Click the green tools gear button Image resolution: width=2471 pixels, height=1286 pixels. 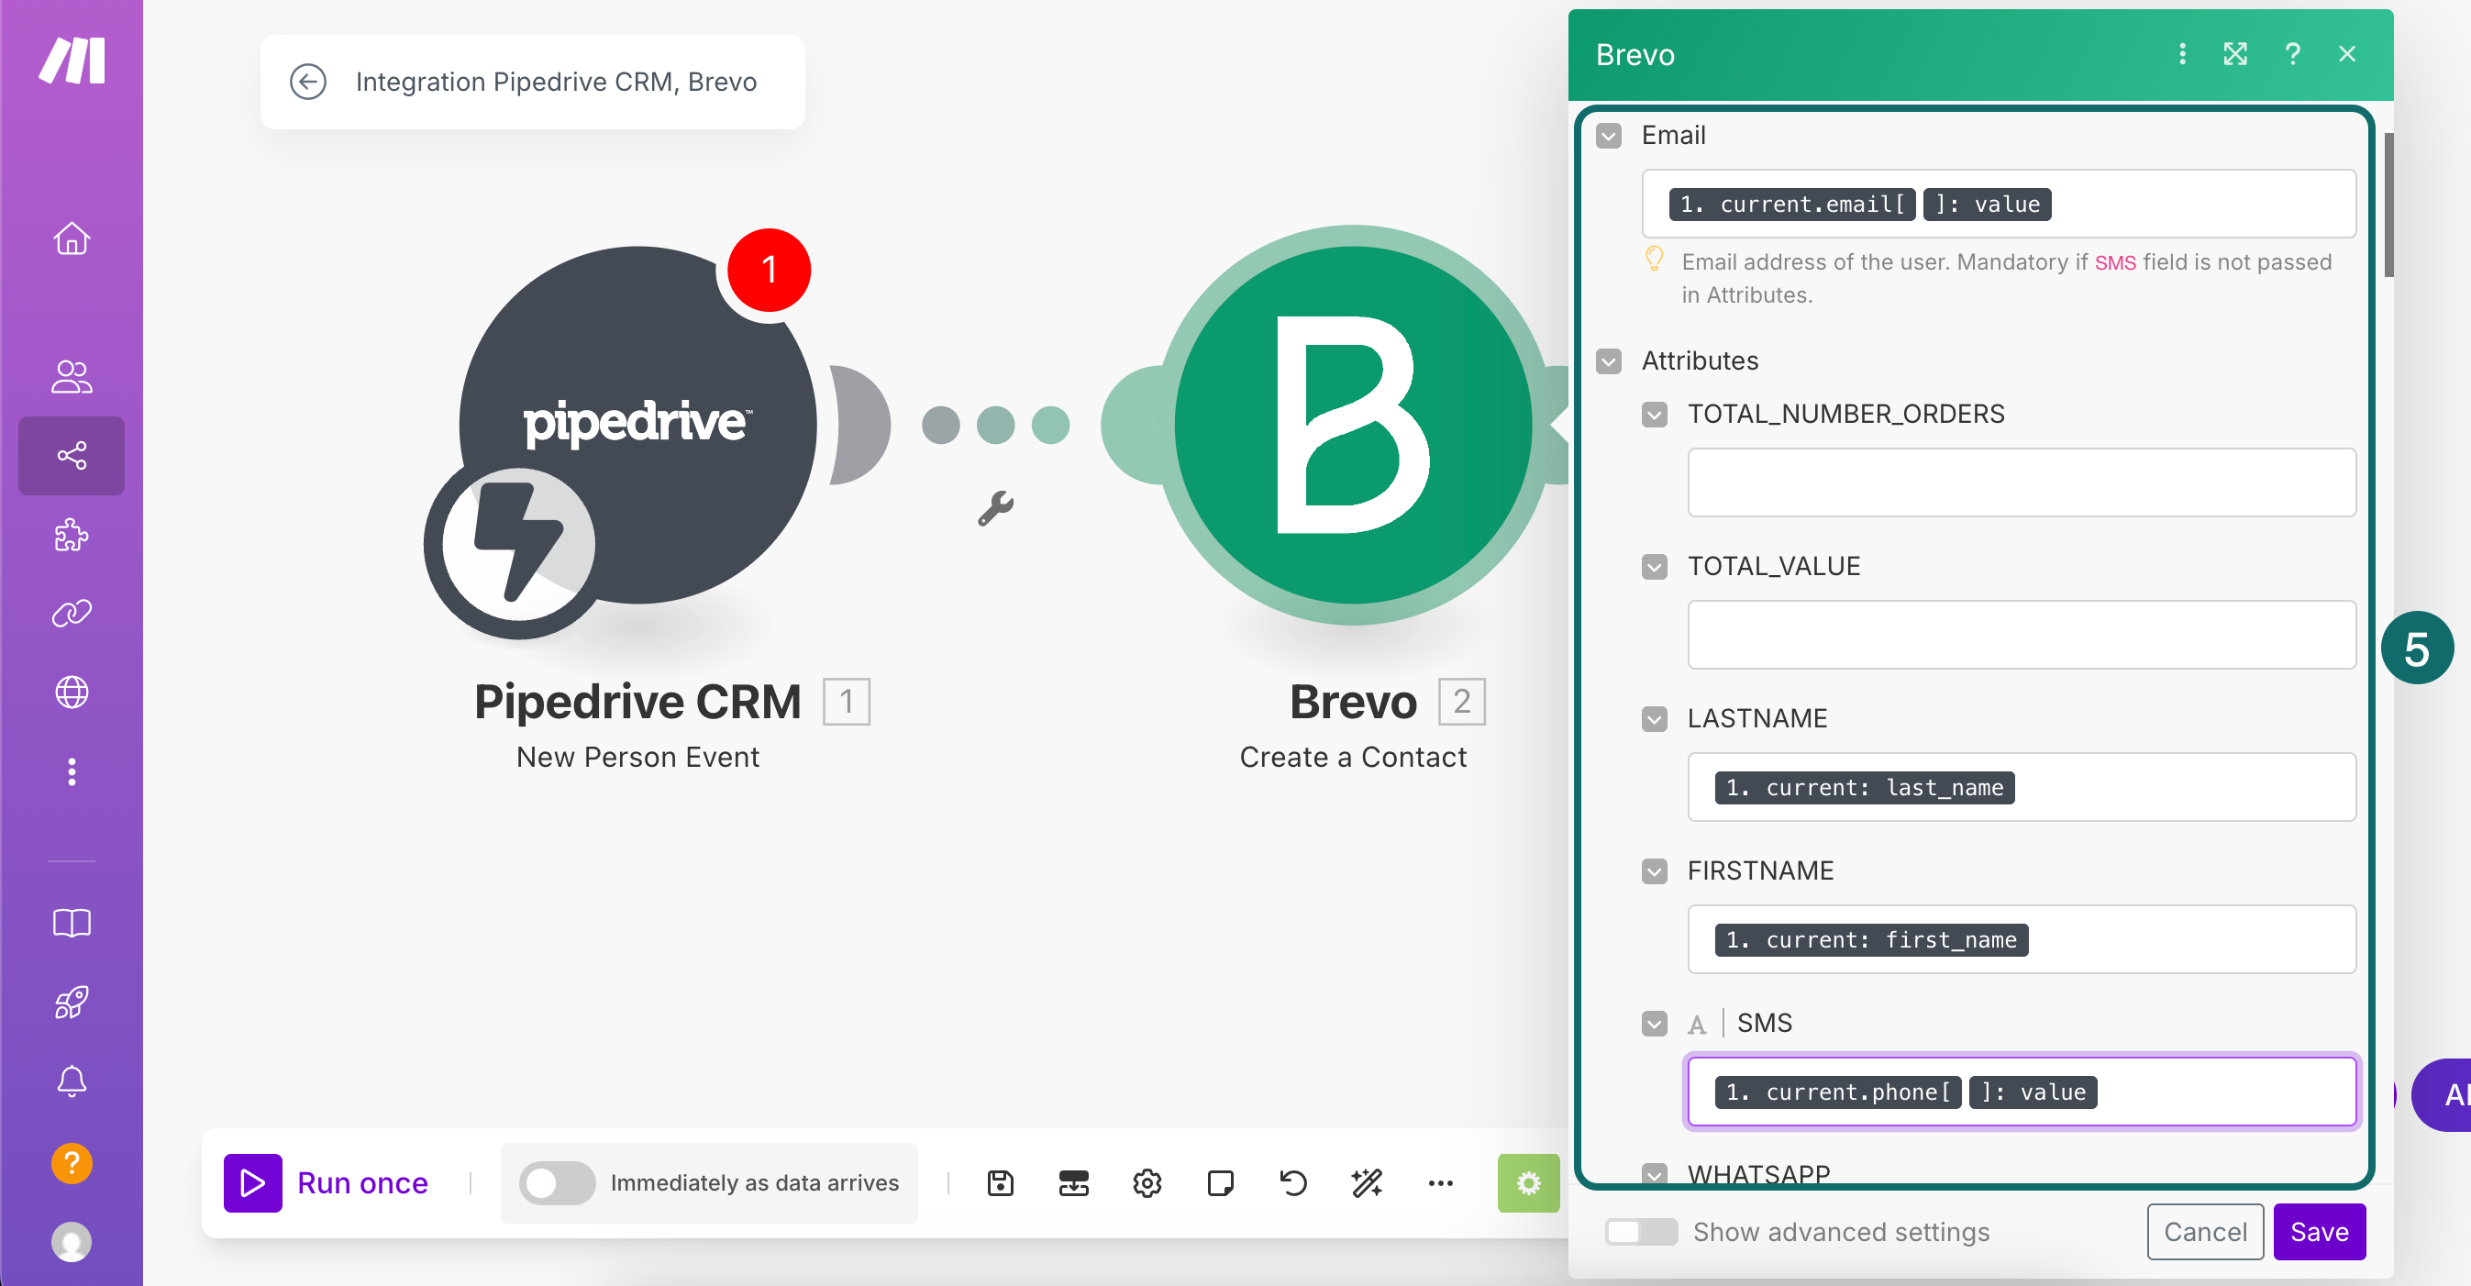tap(1528, 1182)
